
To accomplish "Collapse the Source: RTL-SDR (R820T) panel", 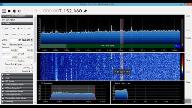I will point(17,16).
